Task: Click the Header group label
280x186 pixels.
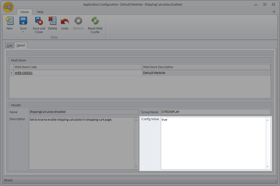Action: pos(16,105)
